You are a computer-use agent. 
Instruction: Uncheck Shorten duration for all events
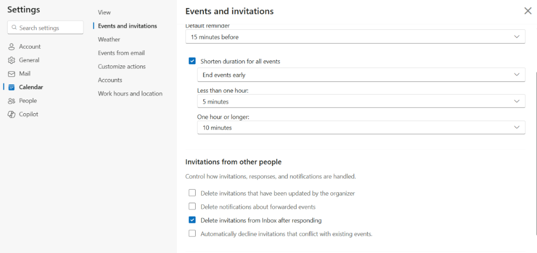[192, 61]
